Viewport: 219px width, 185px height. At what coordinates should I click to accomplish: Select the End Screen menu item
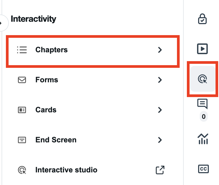[x=56, y=140]
